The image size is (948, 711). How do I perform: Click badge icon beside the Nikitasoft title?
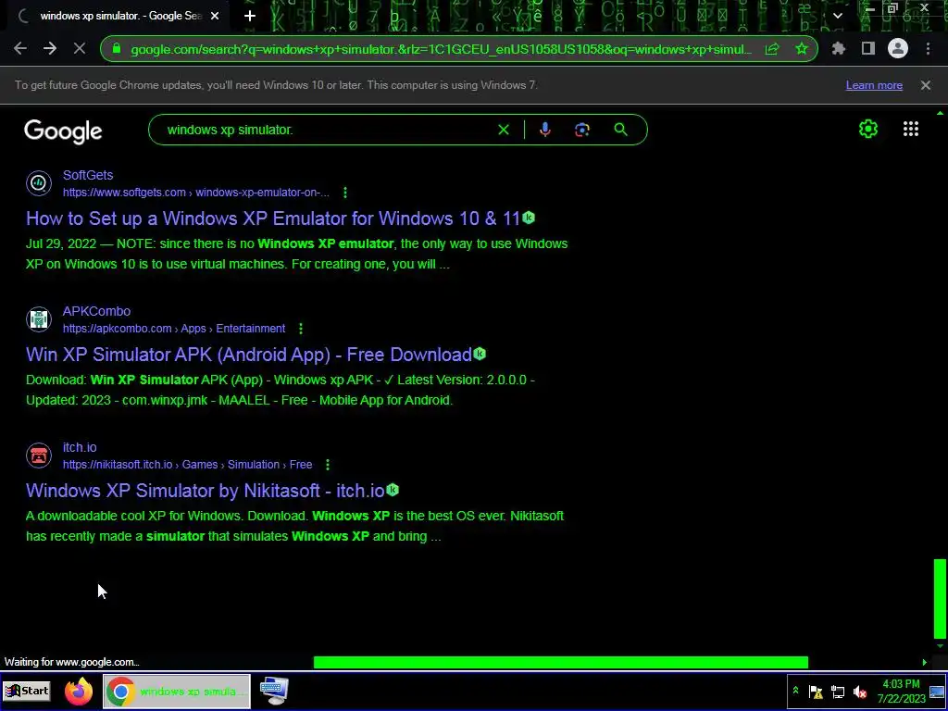tap(393, 490)
